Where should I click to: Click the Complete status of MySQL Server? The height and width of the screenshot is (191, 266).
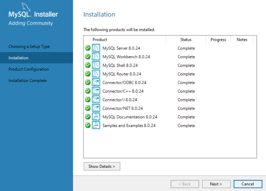click(186, 48)
